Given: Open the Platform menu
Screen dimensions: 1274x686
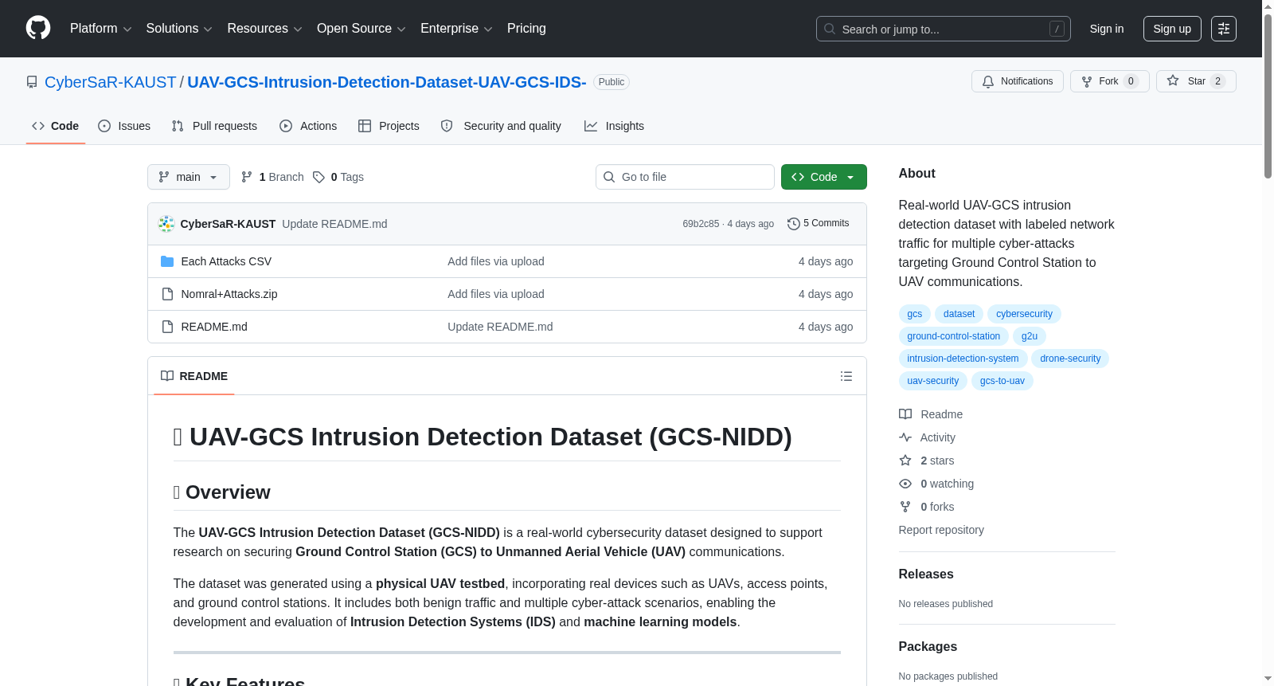Looking at the screenshot, I should point(100,29).
